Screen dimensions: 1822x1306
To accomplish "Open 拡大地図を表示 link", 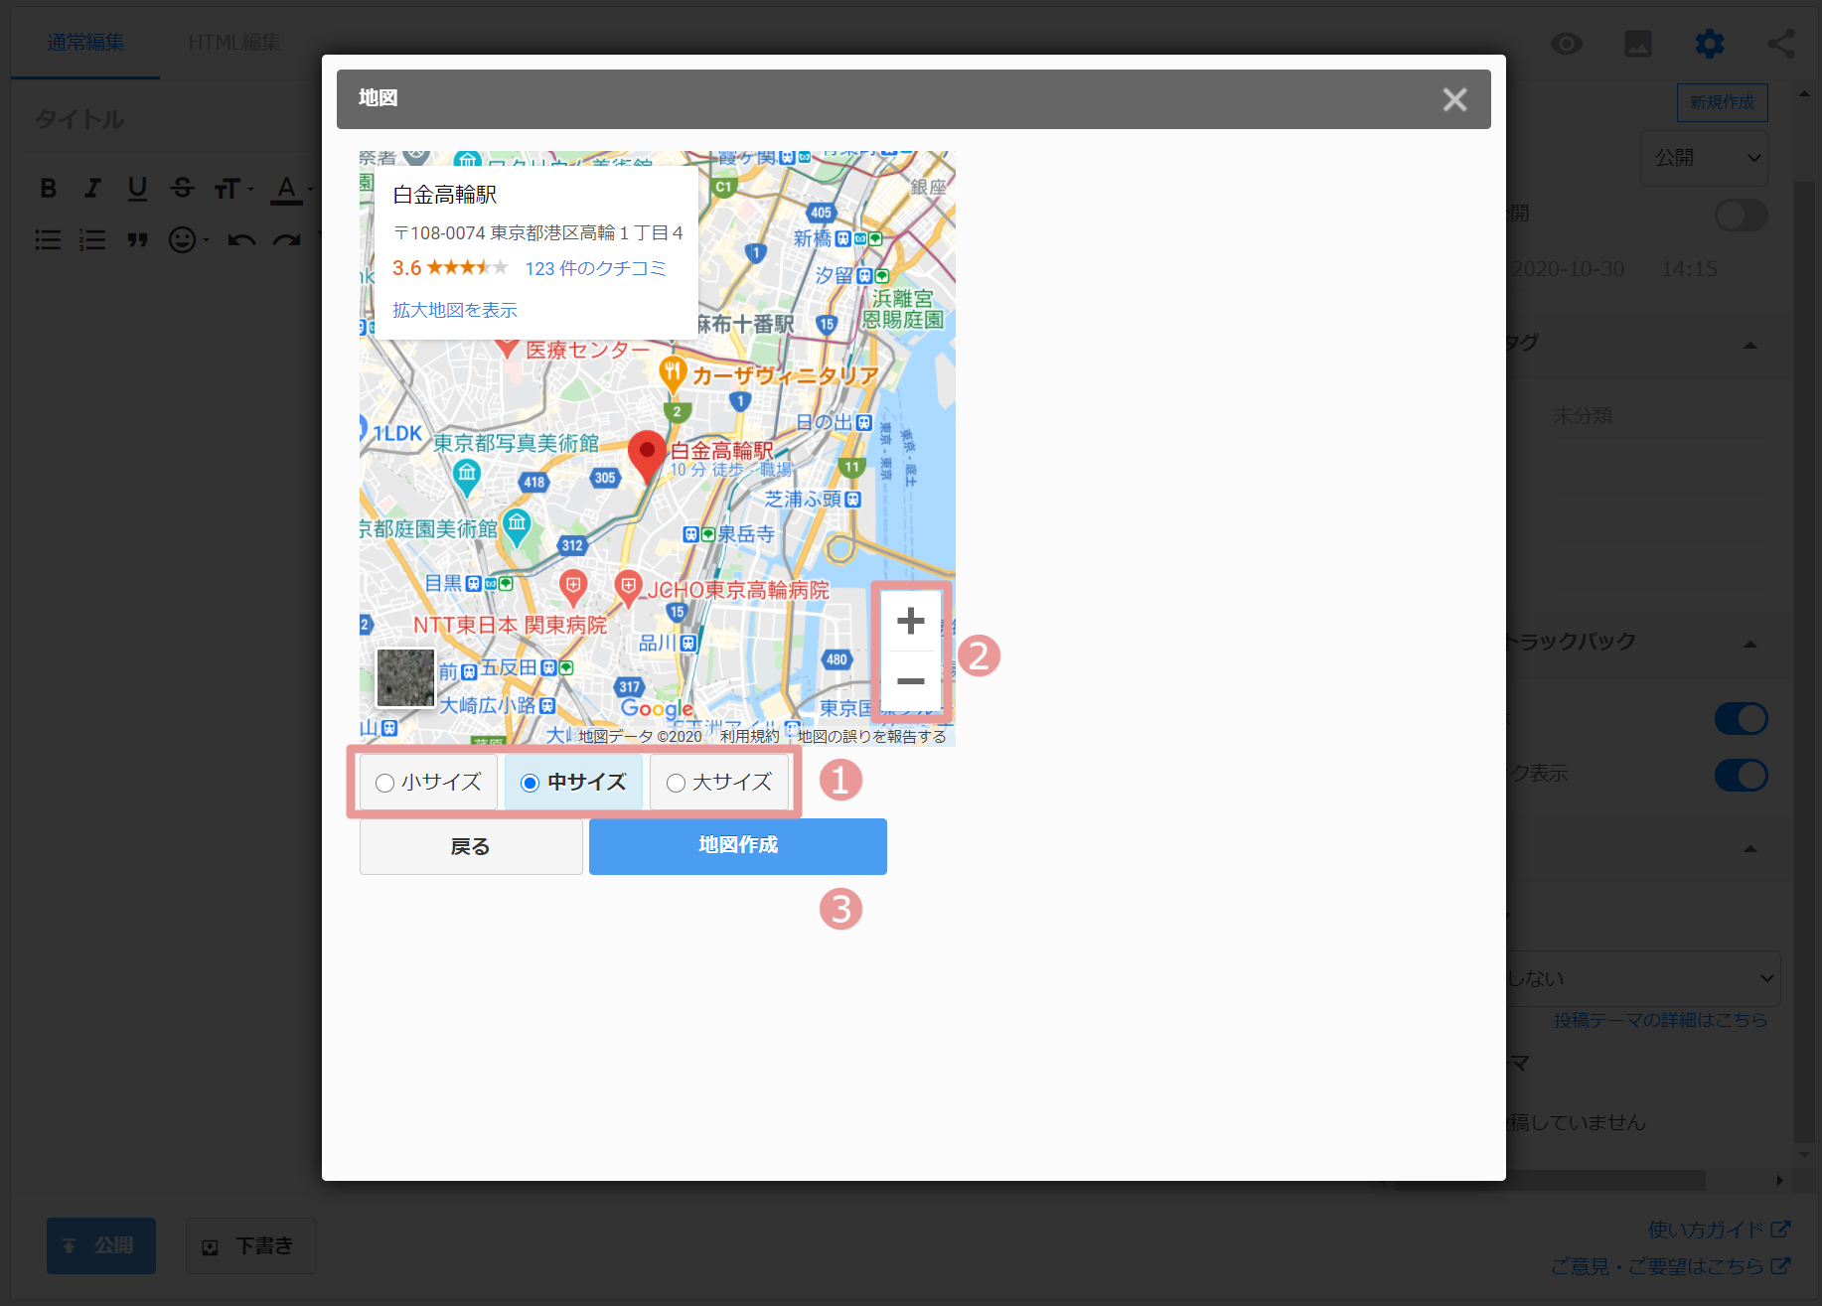I will 455,310.
